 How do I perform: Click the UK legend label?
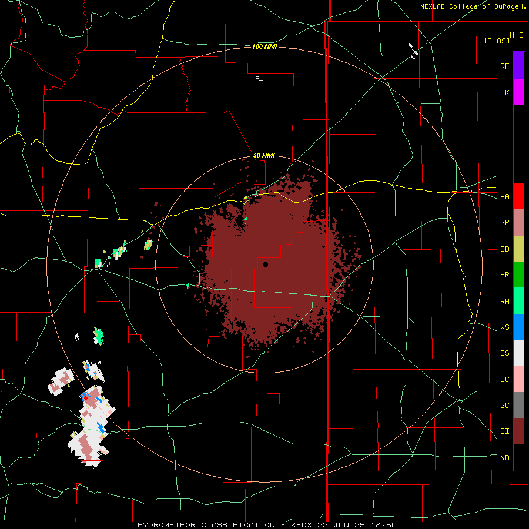click(x=504, y=92)
